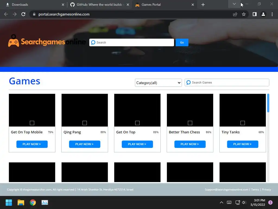Open Tiny Tanks game thumbnail
This screenshot has height=209, width=278.
tap(242, 110)
